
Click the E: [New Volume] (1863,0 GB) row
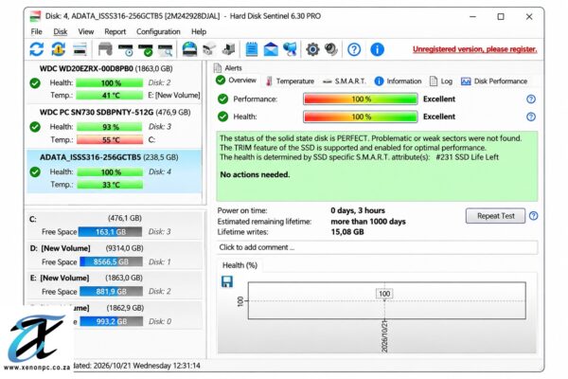pos(115,285)
